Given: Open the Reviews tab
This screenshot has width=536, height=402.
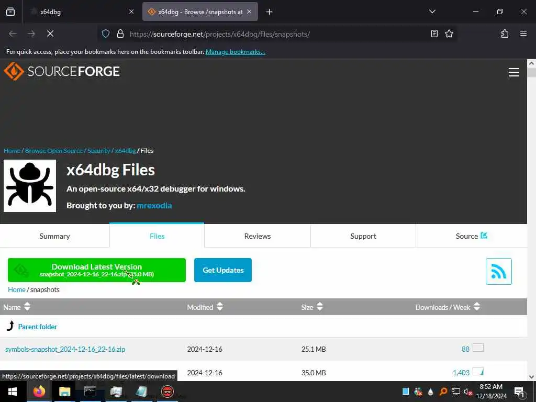Looking at the screenshot, I should coord(258,236).
